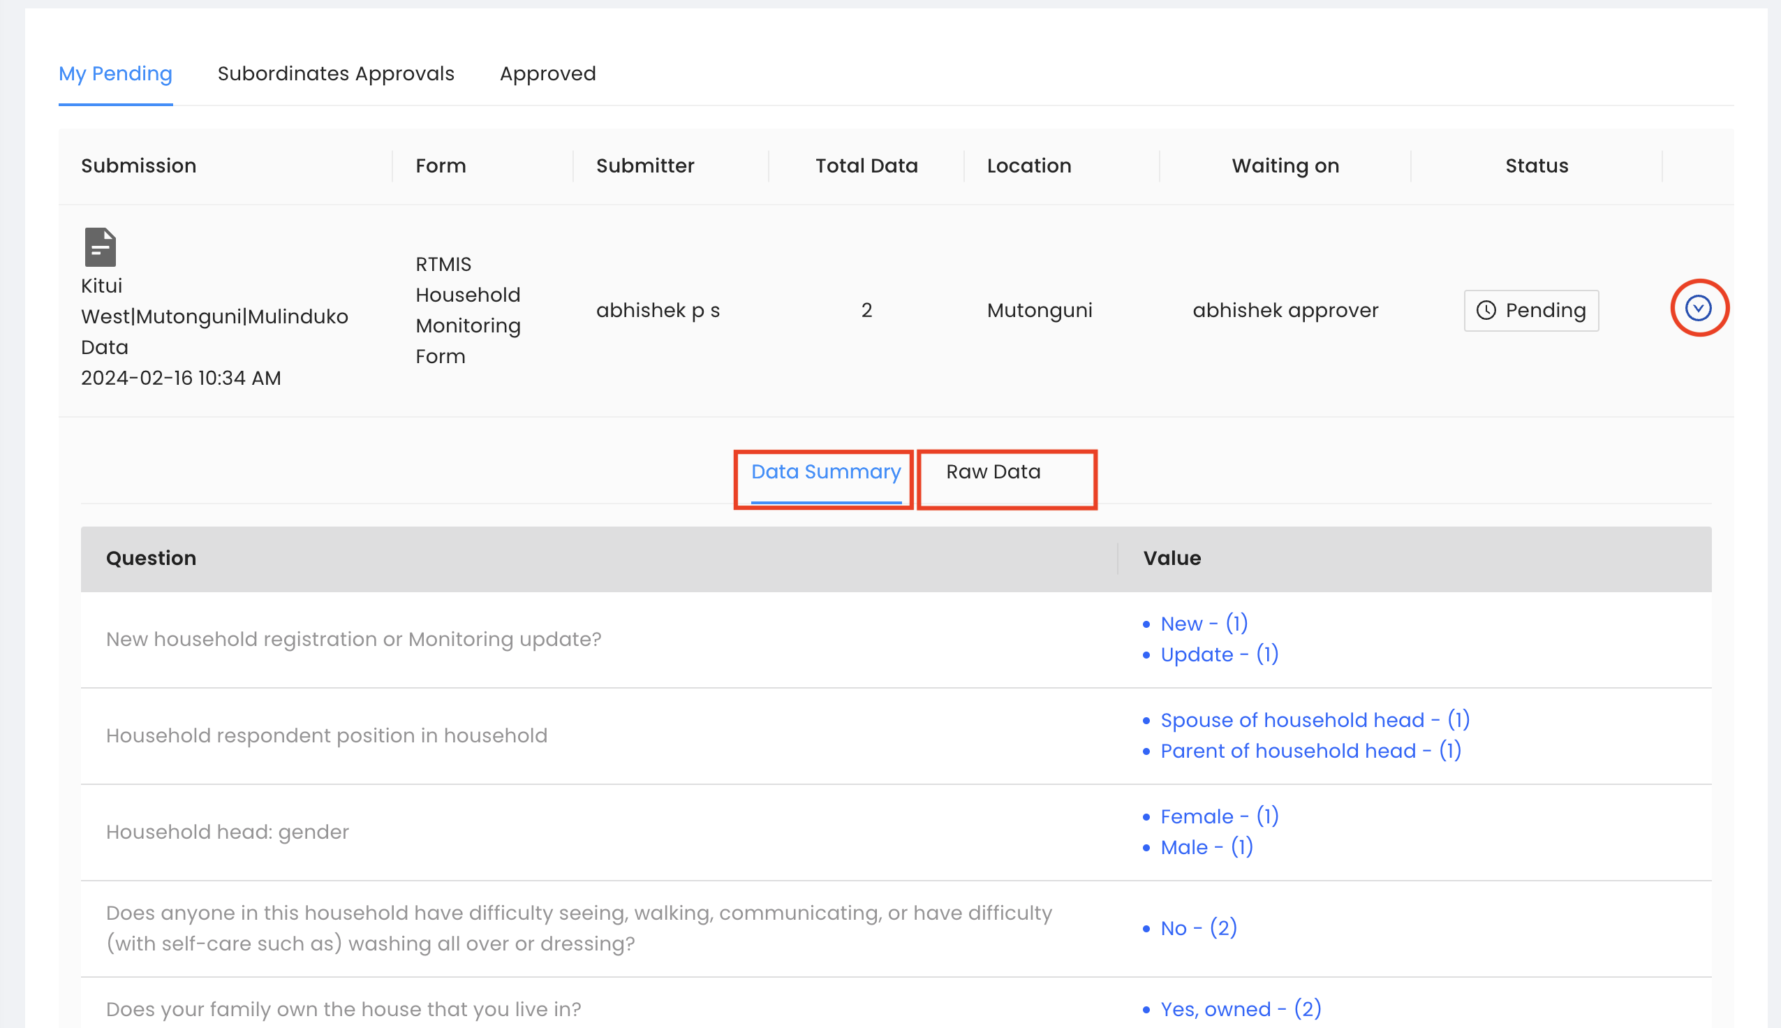Open the Subordinates Approvals tab
1781x1028 pixels.
336,73
